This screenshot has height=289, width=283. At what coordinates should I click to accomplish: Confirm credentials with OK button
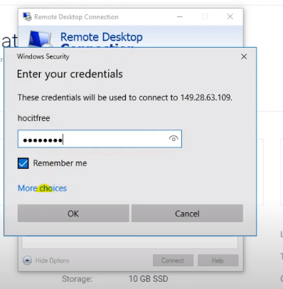point(73,214)
